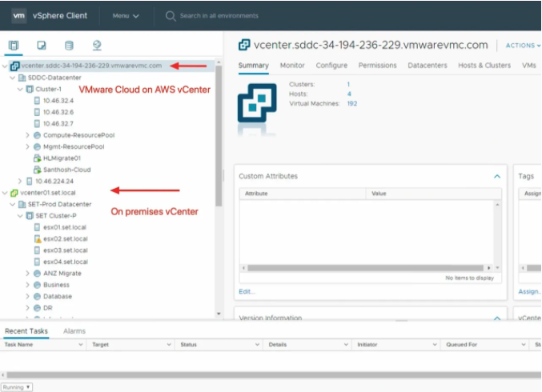
Task: Click host icon for 10.46.32.4
Action: 37,101
